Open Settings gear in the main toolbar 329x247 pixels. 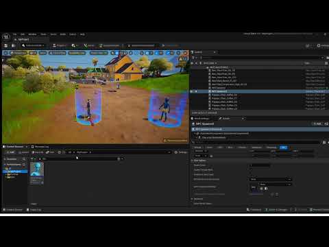[319, 46]
